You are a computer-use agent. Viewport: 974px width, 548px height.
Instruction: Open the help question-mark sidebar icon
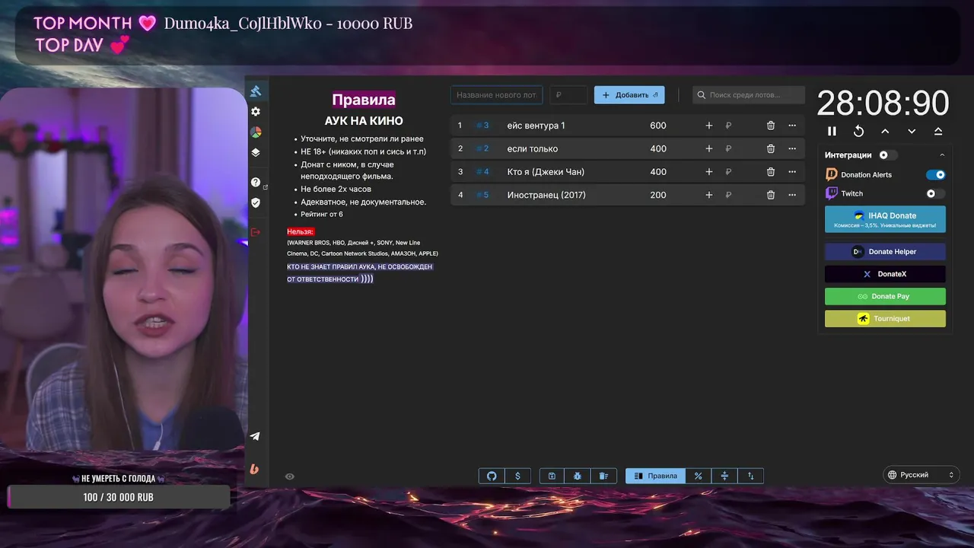point(256,183)
